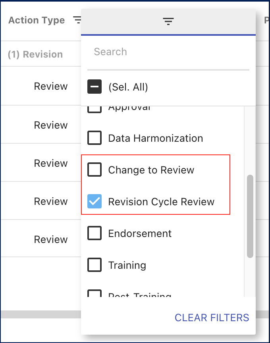This screenshot has height=343, width=270.
Task: Click the grid's horizontal scrollbar
Action: (x=40, y=314)
